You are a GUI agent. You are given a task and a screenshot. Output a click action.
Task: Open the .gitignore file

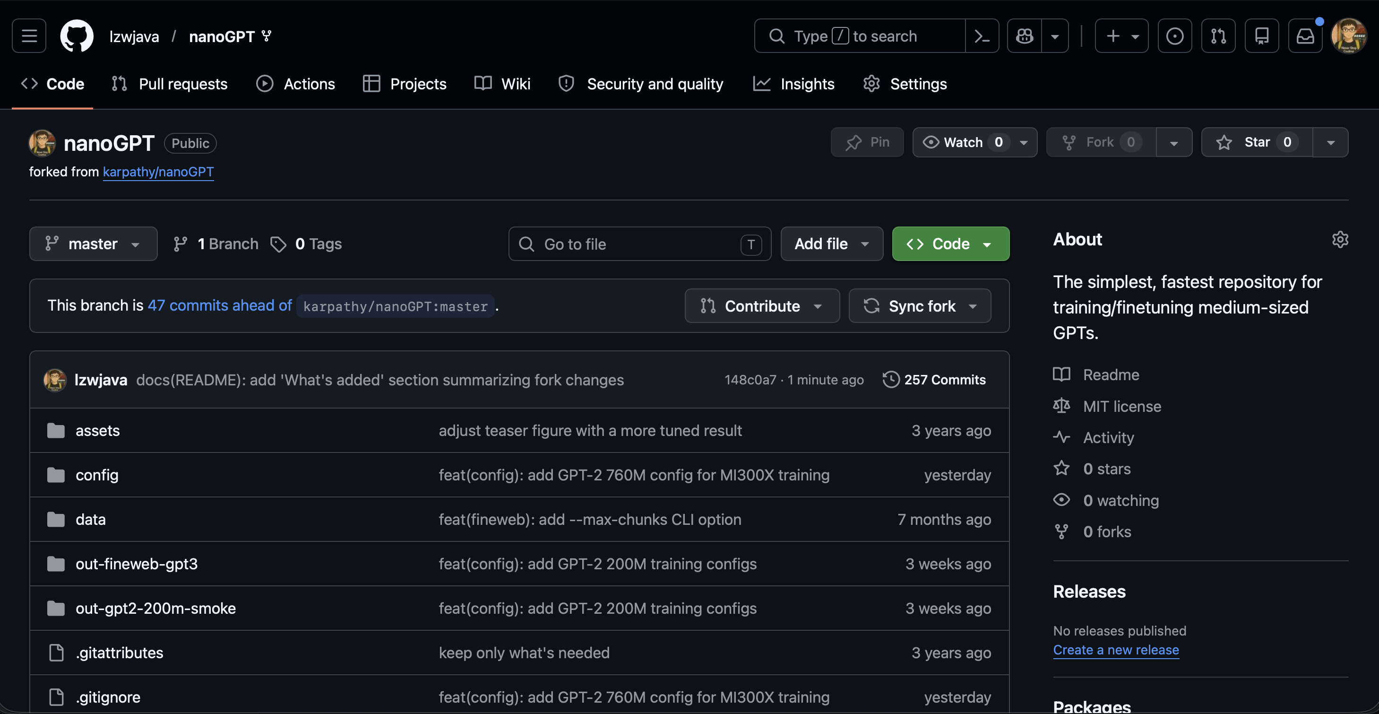tap(108, 697)
